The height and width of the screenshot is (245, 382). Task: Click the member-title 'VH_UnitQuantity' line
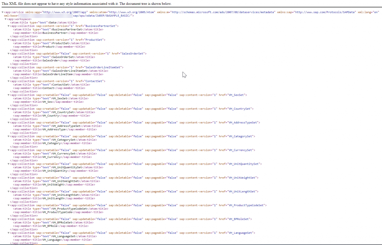(56, 171)
